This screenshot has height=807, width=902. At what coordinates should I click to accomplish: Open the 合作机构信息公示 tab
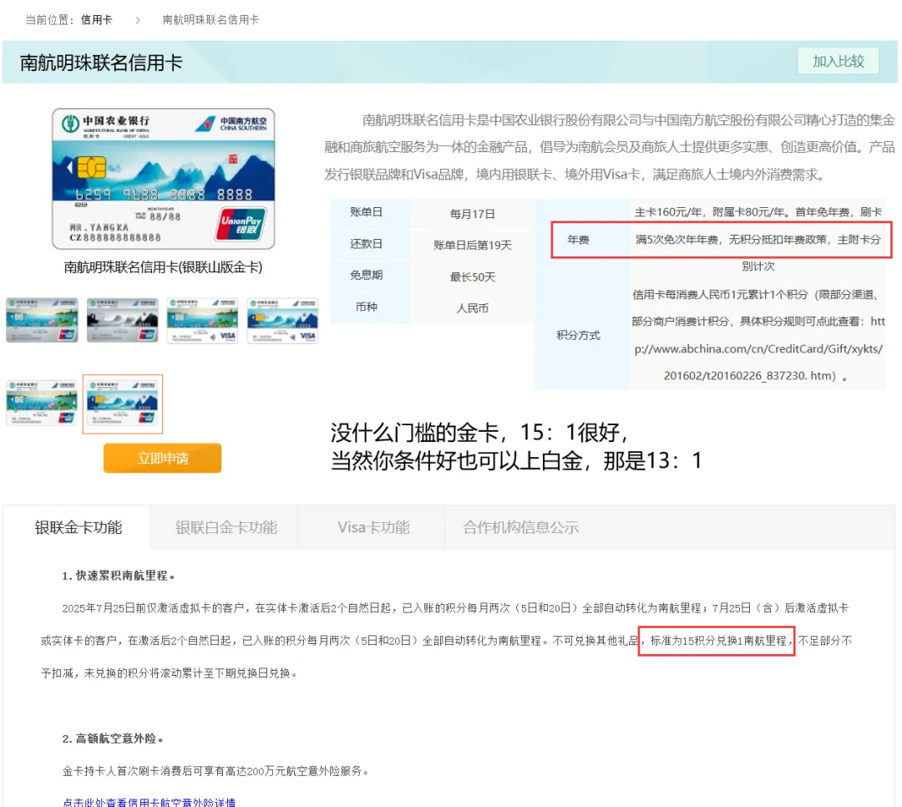point(520,527)
